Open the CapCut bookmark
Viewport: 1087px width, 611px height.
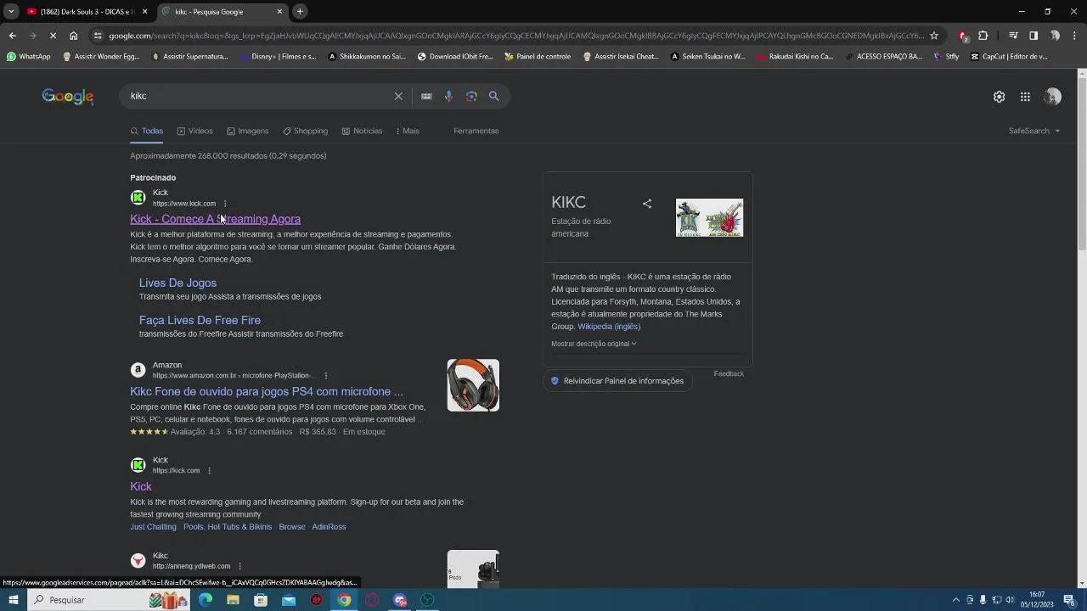pos(1008,56)
